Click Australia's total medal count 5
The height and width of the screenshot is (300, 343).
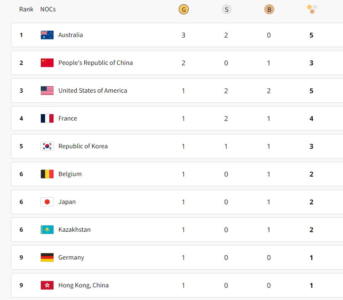click(x=311, y=35)
